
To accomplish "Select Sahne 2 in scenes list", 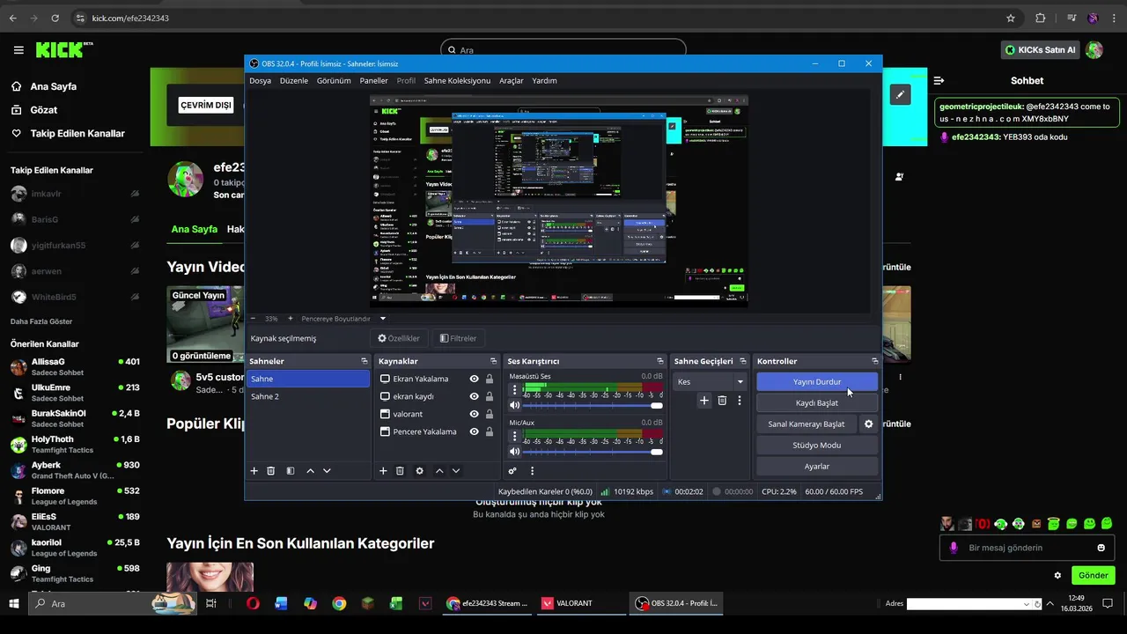I will pyautogui.click(x=308, y=396).
